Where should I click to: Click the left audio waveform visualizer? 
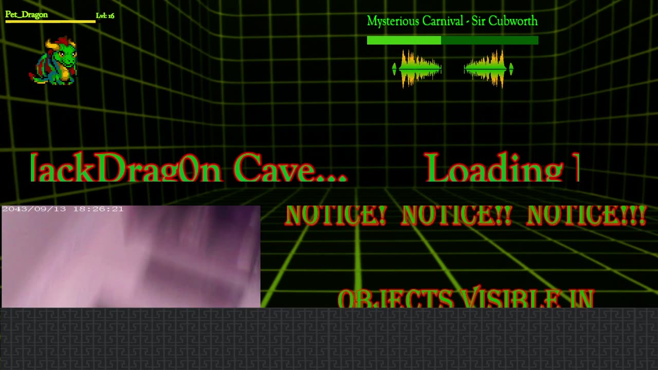pyautogui.click(x=417, y=68)
